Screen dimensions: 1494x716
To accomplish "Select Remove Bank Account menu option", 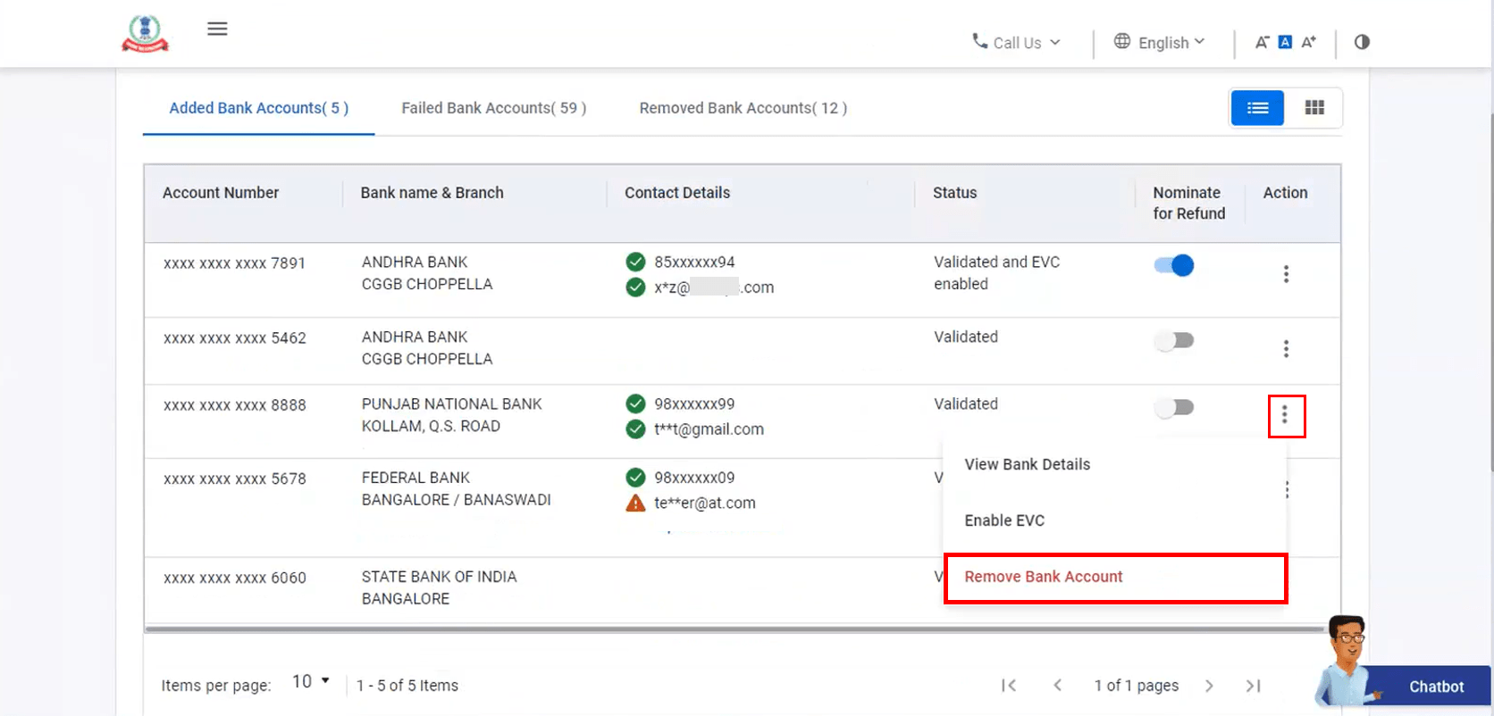I will (1044, 577).
